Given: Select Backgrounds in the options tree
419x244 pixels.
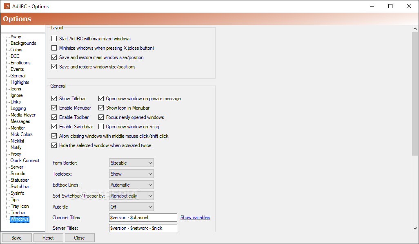Looking at the screenshot, I should click(x=23, y=43).
